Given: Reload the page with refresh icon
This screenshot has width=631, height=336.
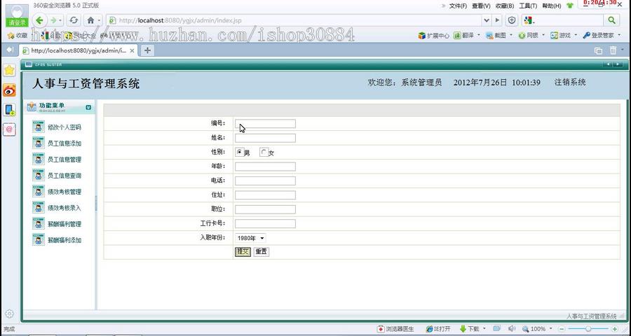Looking at the screenshot, I should 74,20.
